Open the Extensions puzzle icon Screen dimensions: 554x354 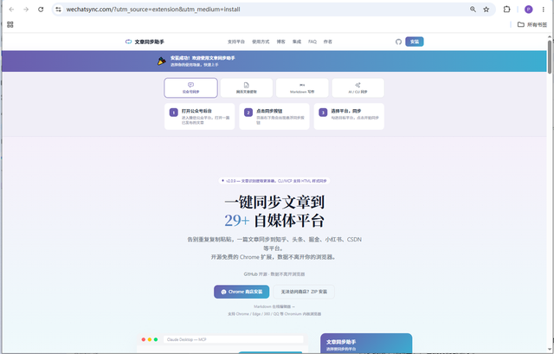pos(506,10)
